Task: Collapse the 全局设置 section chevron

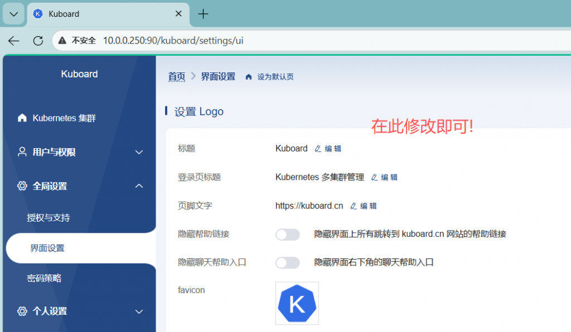Action: click(x=139, y=186)
